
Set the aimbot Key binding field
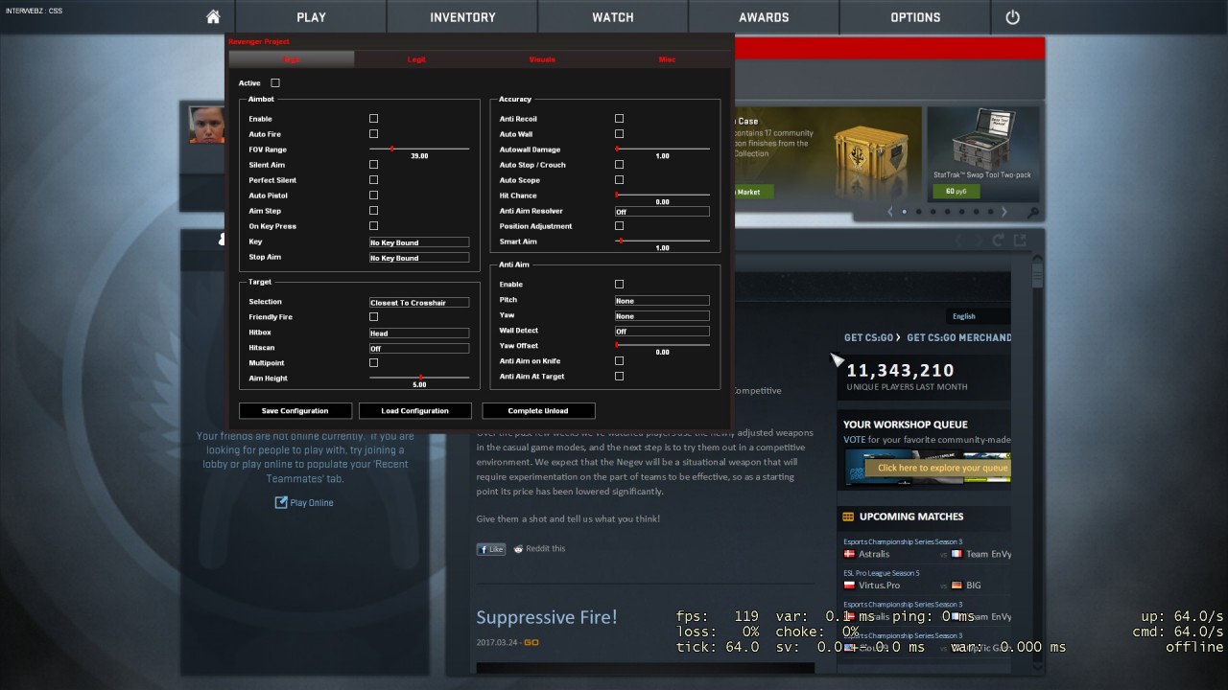(419, 242)
